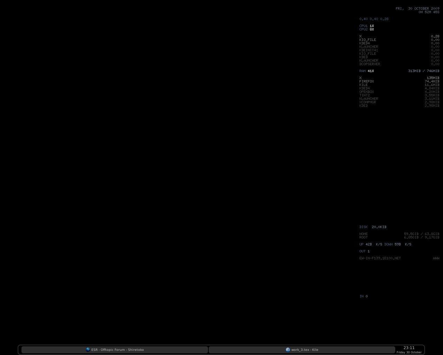This screenshot has height=355, width=443.
Task: Click the DCOPSERVER process entry
Action: 370,64
